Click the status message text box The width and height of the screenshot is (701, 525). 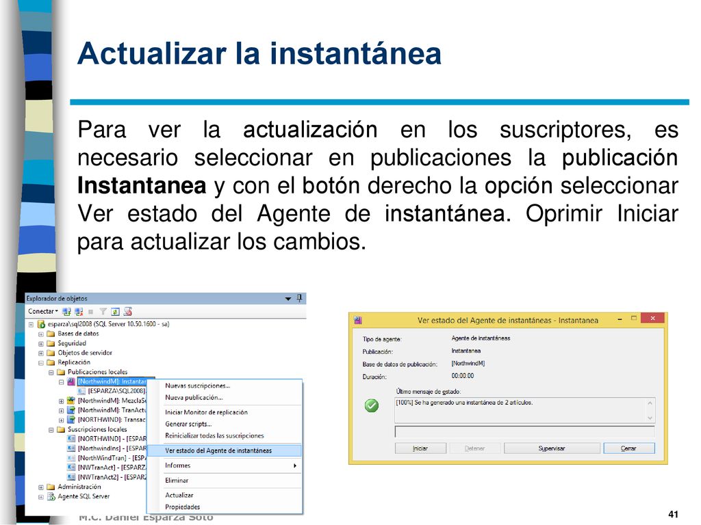point(524,410)
